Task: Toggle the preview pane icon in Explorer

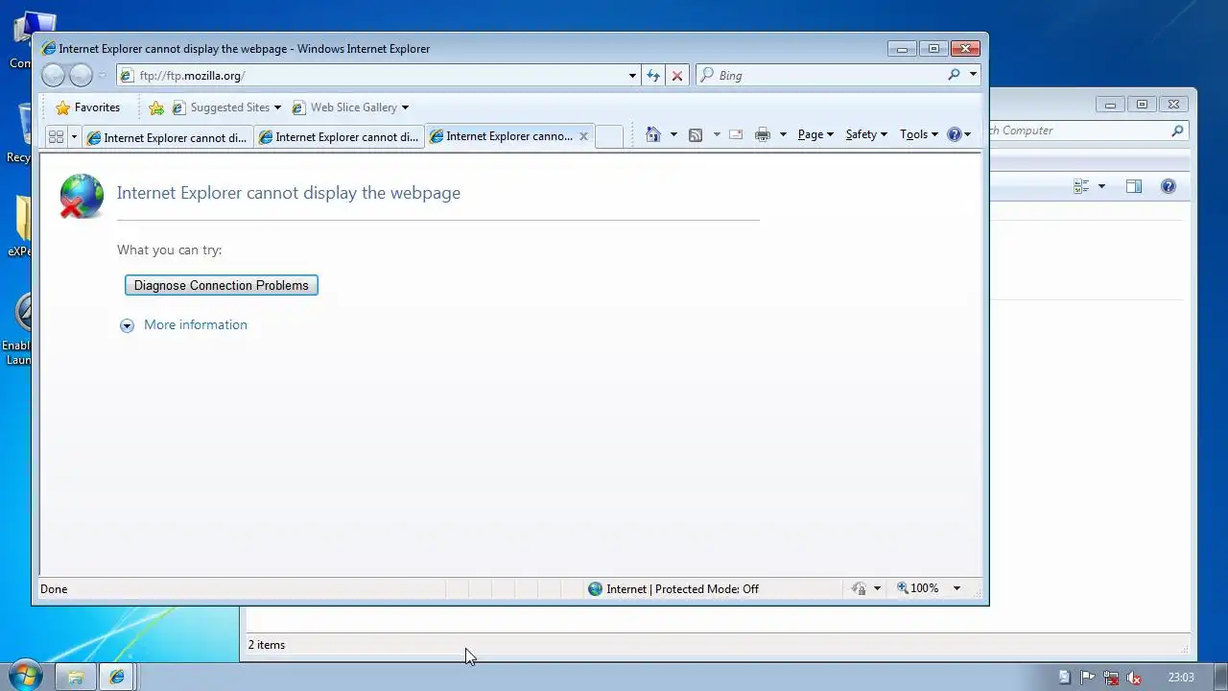Action: tap(1134, 186)
